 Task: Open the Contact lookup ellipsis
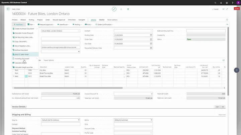click(151, 31)
